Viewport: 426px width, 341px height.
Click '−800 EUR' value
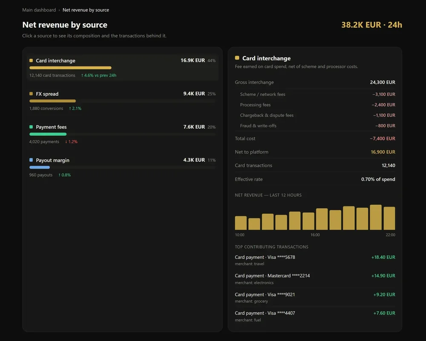point(385,126)
